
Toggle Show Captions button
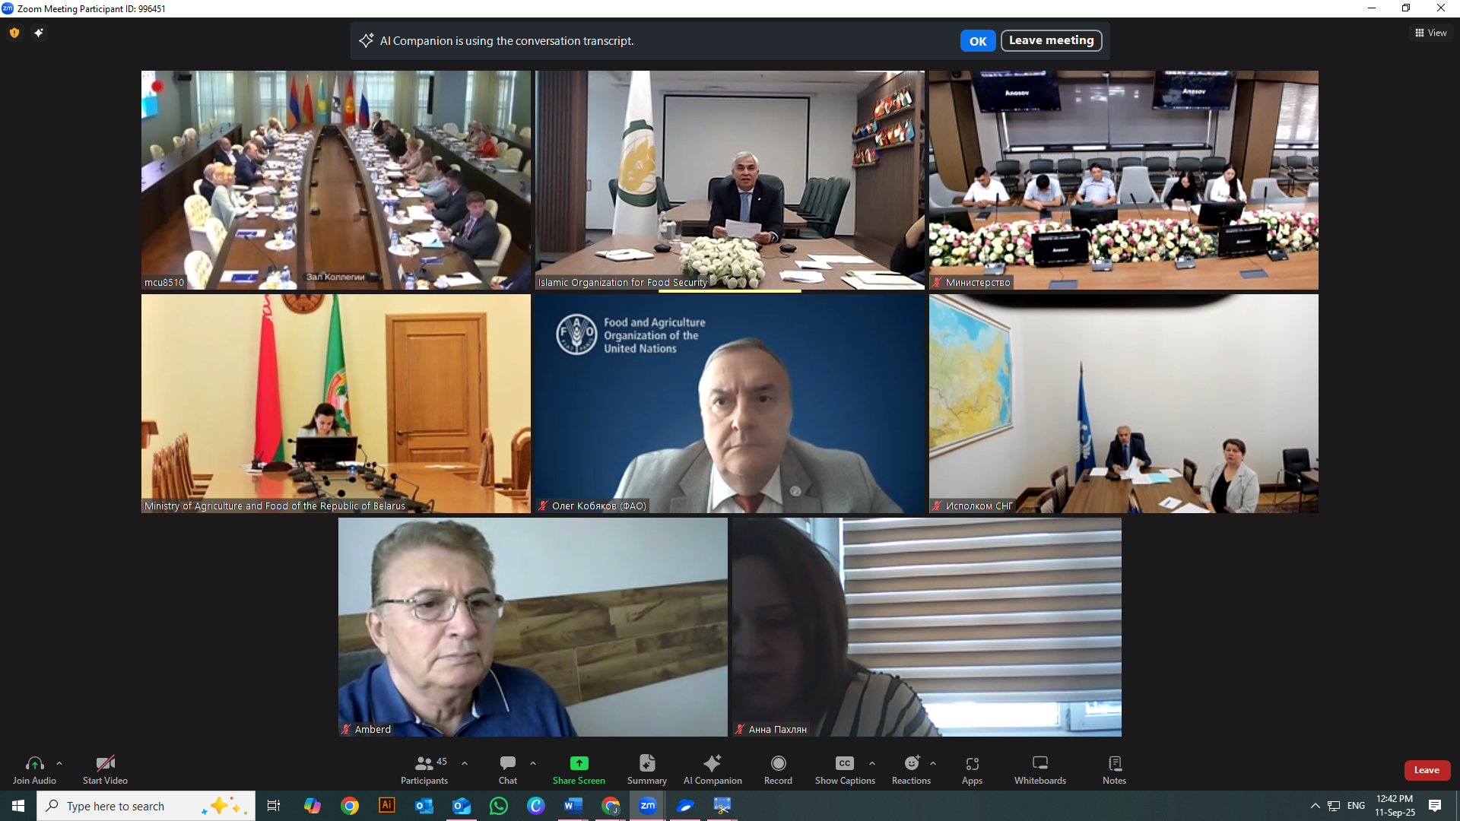tap(844, 763)
